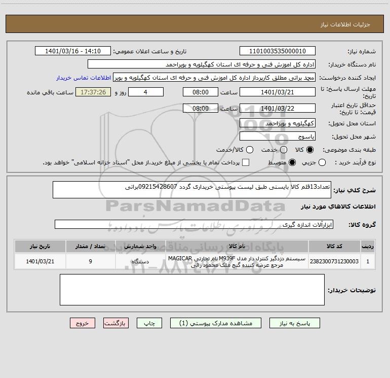390x378 pixels.
Task: Click the کد کالا column header
Action: pos(334,246)
